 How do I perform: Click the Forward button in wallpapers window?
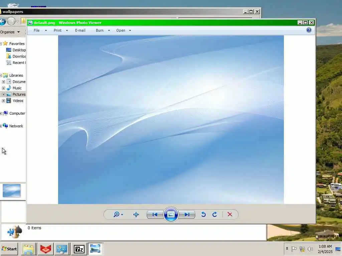pos(11,21)
